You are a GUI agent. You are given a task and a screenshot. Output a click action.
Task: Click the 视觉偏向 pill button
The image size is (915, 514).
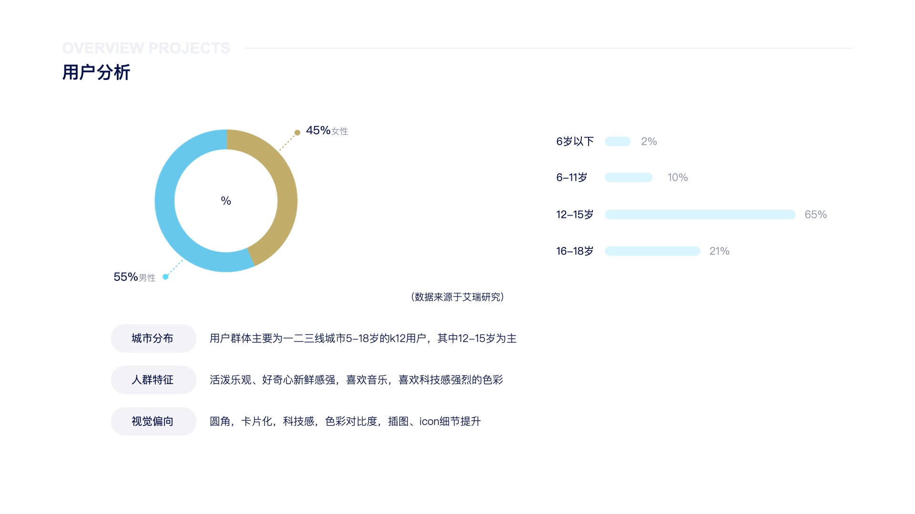click(153, 421)
